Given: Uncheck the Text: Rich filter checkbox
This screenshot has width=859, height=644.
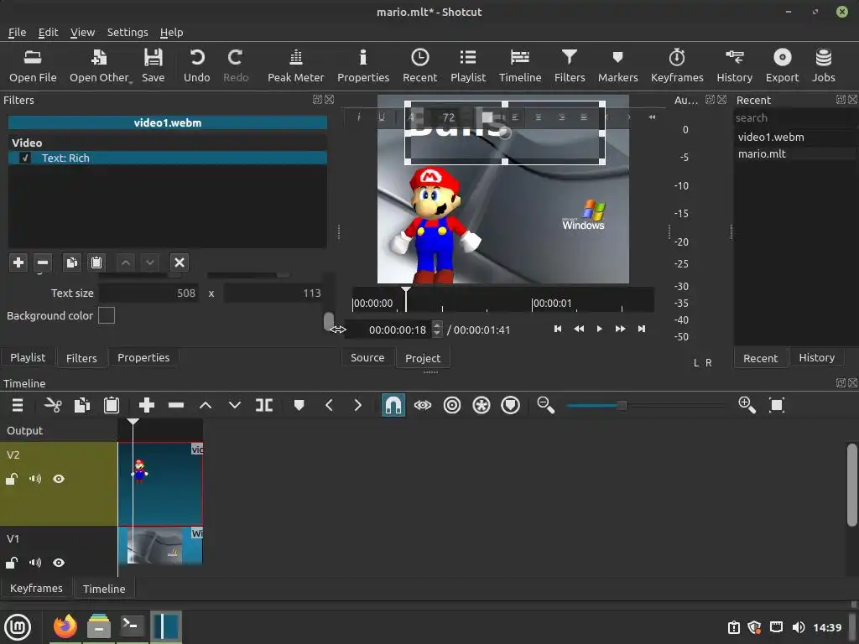Looking at the screenshot, I should 25,158.
